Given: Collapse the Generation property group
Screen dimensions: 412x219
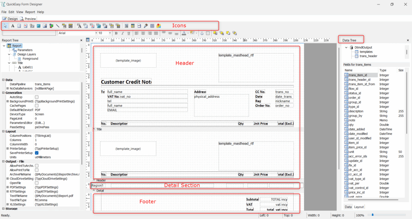Looking at the screenshot, I should 3,93.
